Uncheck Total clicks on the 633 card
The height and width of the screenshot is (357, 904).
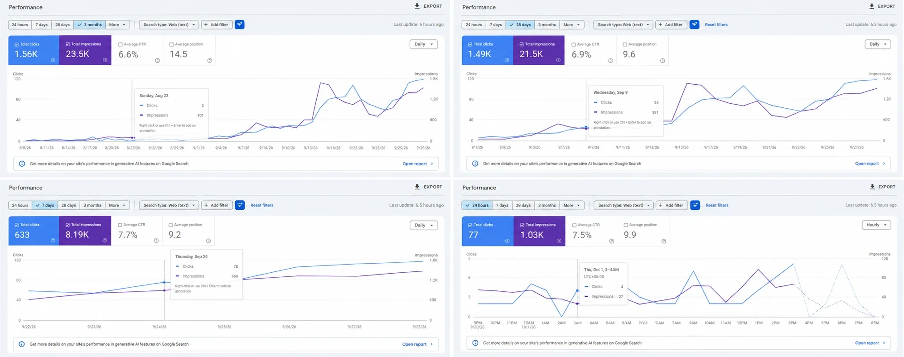coord(17,225)
